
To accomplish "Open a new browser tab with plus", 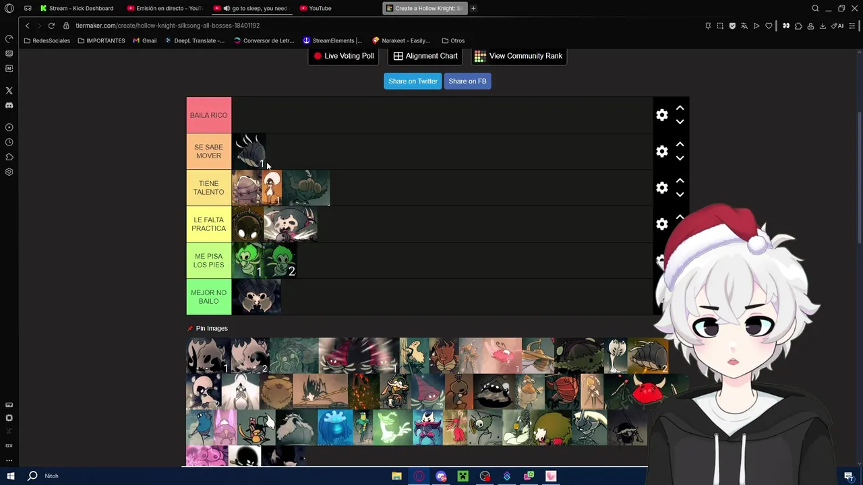I will click(x=473, y=8).
